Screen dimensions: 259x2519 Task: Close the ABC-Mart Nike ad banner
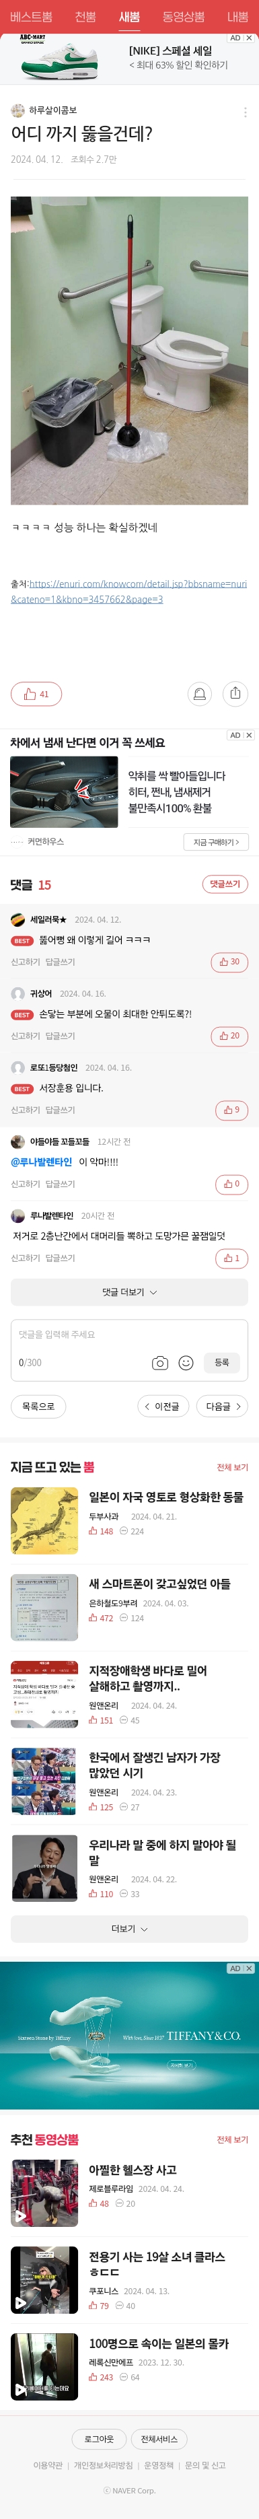[249, 38]
